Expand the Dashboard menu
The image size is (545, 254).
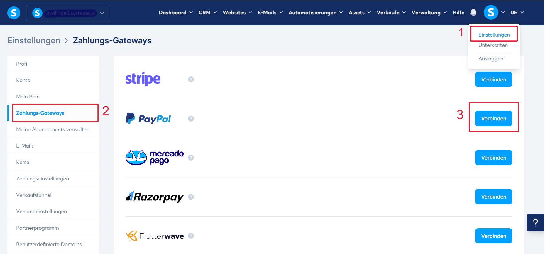pyautogui.click(x=176, y=13)
